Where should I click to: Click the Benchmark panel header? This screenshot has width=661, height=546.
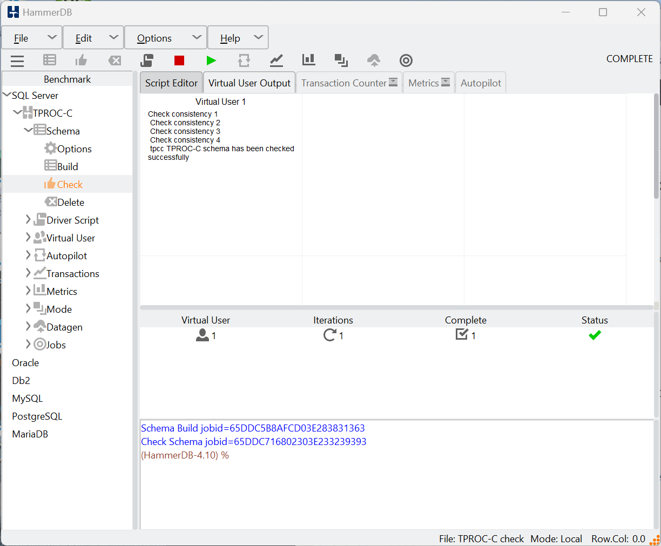pyautogui.click(x=68, y=79)
